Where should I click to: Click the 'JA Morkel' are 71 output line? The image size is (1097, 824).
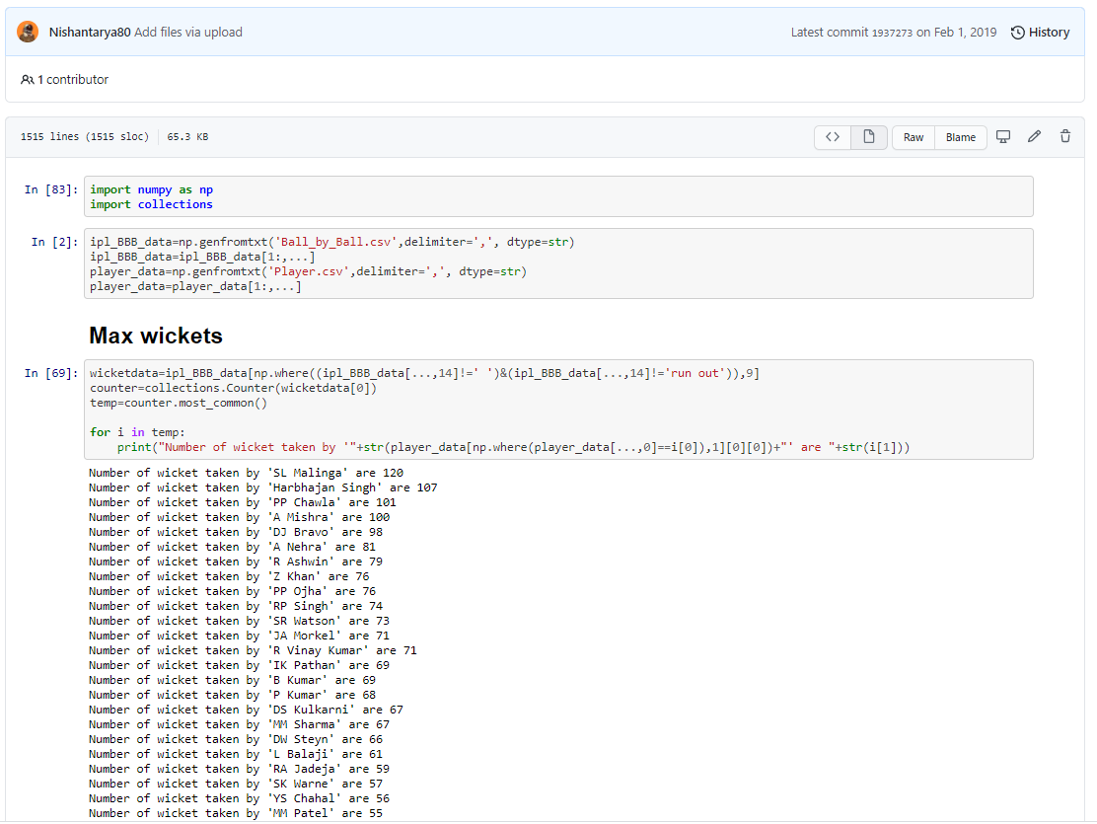coord(240,636)
